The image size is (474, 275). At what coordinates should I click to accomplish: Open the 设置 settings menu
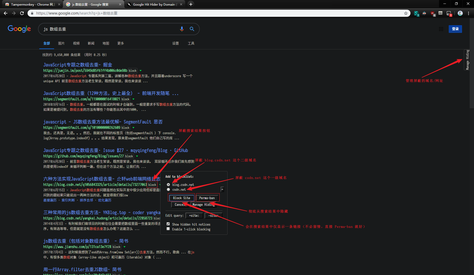(176, 43)
